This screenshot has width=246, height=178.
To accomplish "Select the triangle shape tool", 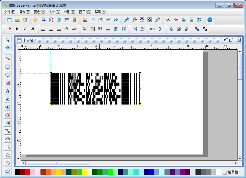I will (8, 155).
